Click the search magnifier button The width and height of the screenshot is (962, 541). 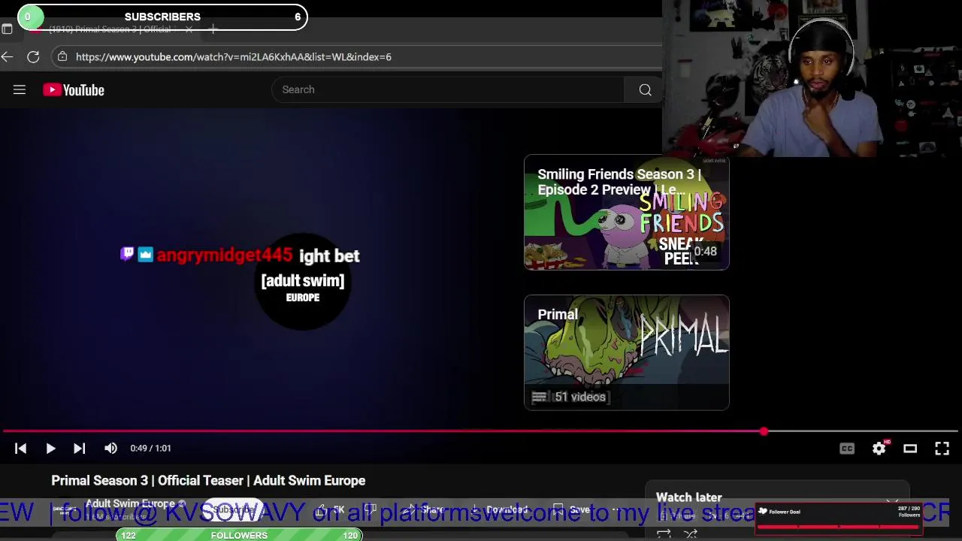click(645, 90)
